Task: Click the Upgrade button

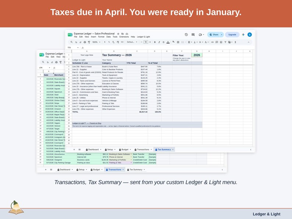Action: (x=232, y=35)
